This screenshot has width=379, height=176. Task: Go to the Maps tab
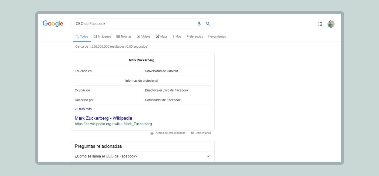(x=162, y=36)
